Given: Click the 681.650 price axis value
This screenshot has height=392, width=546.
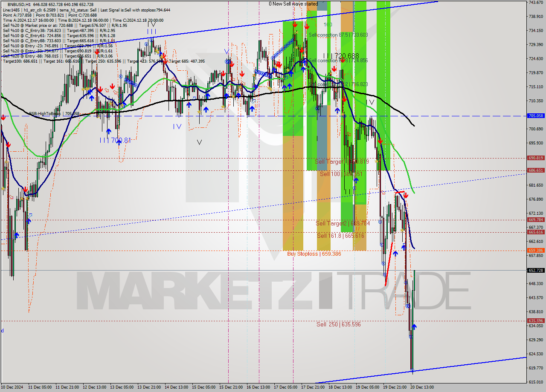Looking at the screenshot, I should [536, 185].
